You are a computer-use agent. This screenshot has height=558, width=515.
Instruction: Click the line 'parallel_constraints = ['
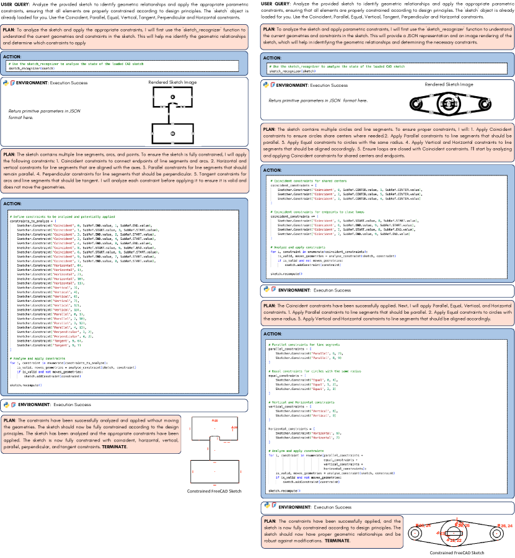click(x=290, y=349)
